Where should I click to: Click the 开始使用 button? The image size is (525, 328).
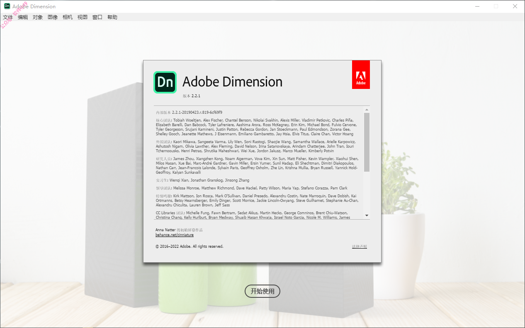click(262, 291)
